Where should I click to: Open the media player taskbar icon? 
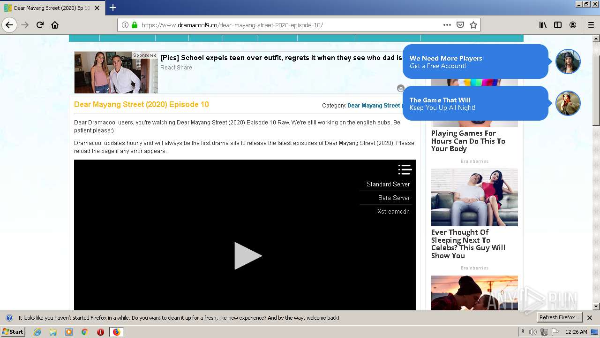coord(69,332)
